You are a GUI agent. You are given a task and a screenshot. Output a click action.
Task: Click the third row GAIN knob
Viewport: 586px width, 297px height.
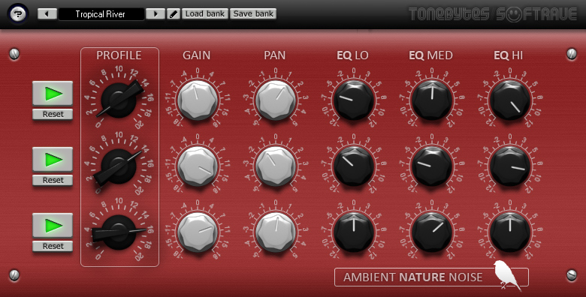tap(198, 232)
